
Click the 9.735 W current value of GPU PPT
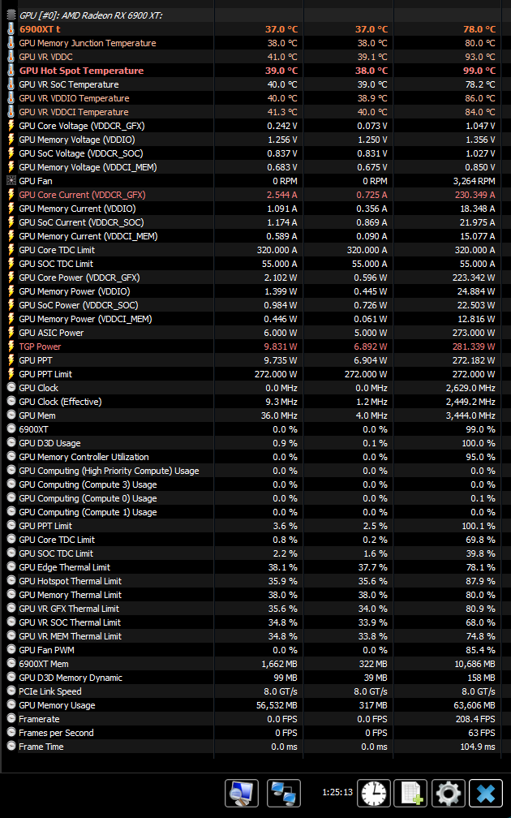280,360
